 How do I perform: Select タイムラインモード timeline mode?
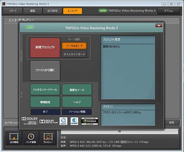[74, 54]
